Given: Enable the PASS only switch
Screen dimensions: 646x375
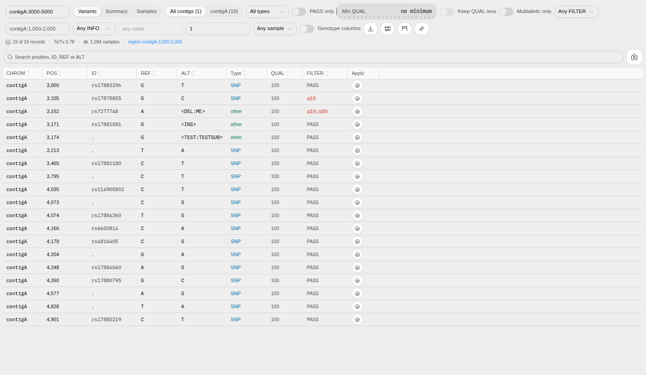Looking at the screenshot, I should pos(299,12).
